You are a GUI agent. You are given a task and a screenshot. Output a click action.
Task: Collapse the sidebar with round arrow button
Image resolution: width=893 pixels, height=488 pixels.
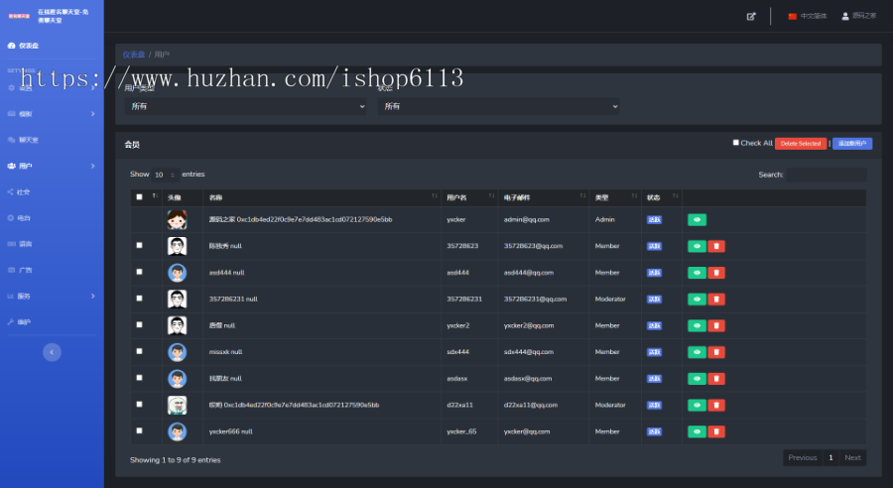(x=52, y=352)
